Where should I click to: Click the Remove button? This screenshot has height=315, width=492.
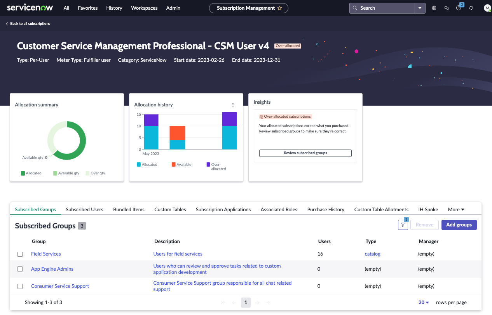(424, 225)
